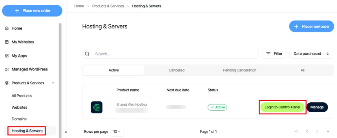This screenshot has height=138, width=337.
Task: Click the My Apps grid icon
Action: click(7, 56)
